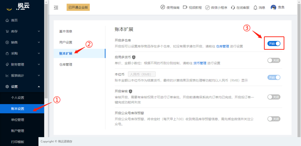Open 消息 notifications in the header
The height and width of the screenshot is (146, 301).
click(262, 8)
